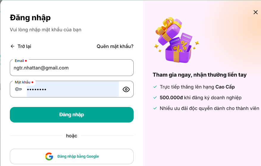Click the checkmark beside Nhiều ưu đãi

point(155,108)
